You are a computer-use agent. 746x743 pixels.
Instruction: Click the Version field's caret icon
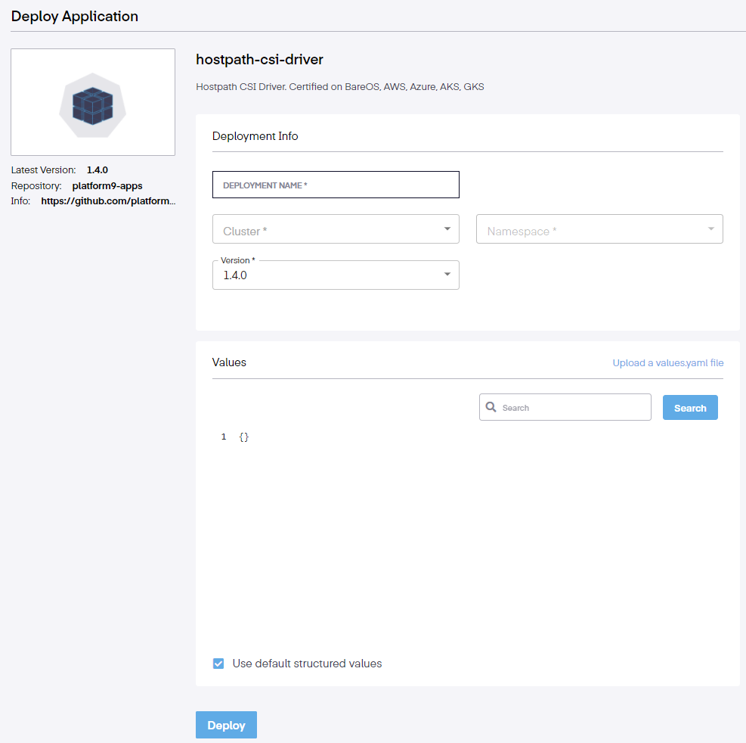(x=447, y=275)
